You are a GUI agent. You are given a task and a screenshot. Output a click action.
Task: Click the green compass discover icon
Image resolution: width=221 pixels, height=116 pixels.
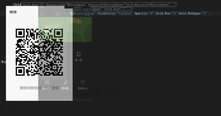[72, 14]
